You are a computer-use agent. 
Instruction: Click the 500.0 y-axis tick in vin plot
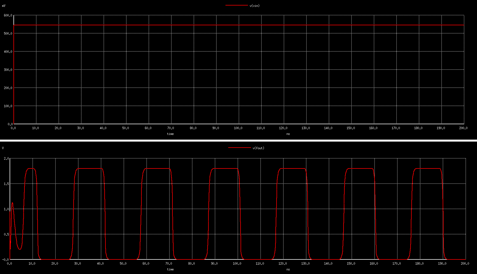click(x=8, y=34)
